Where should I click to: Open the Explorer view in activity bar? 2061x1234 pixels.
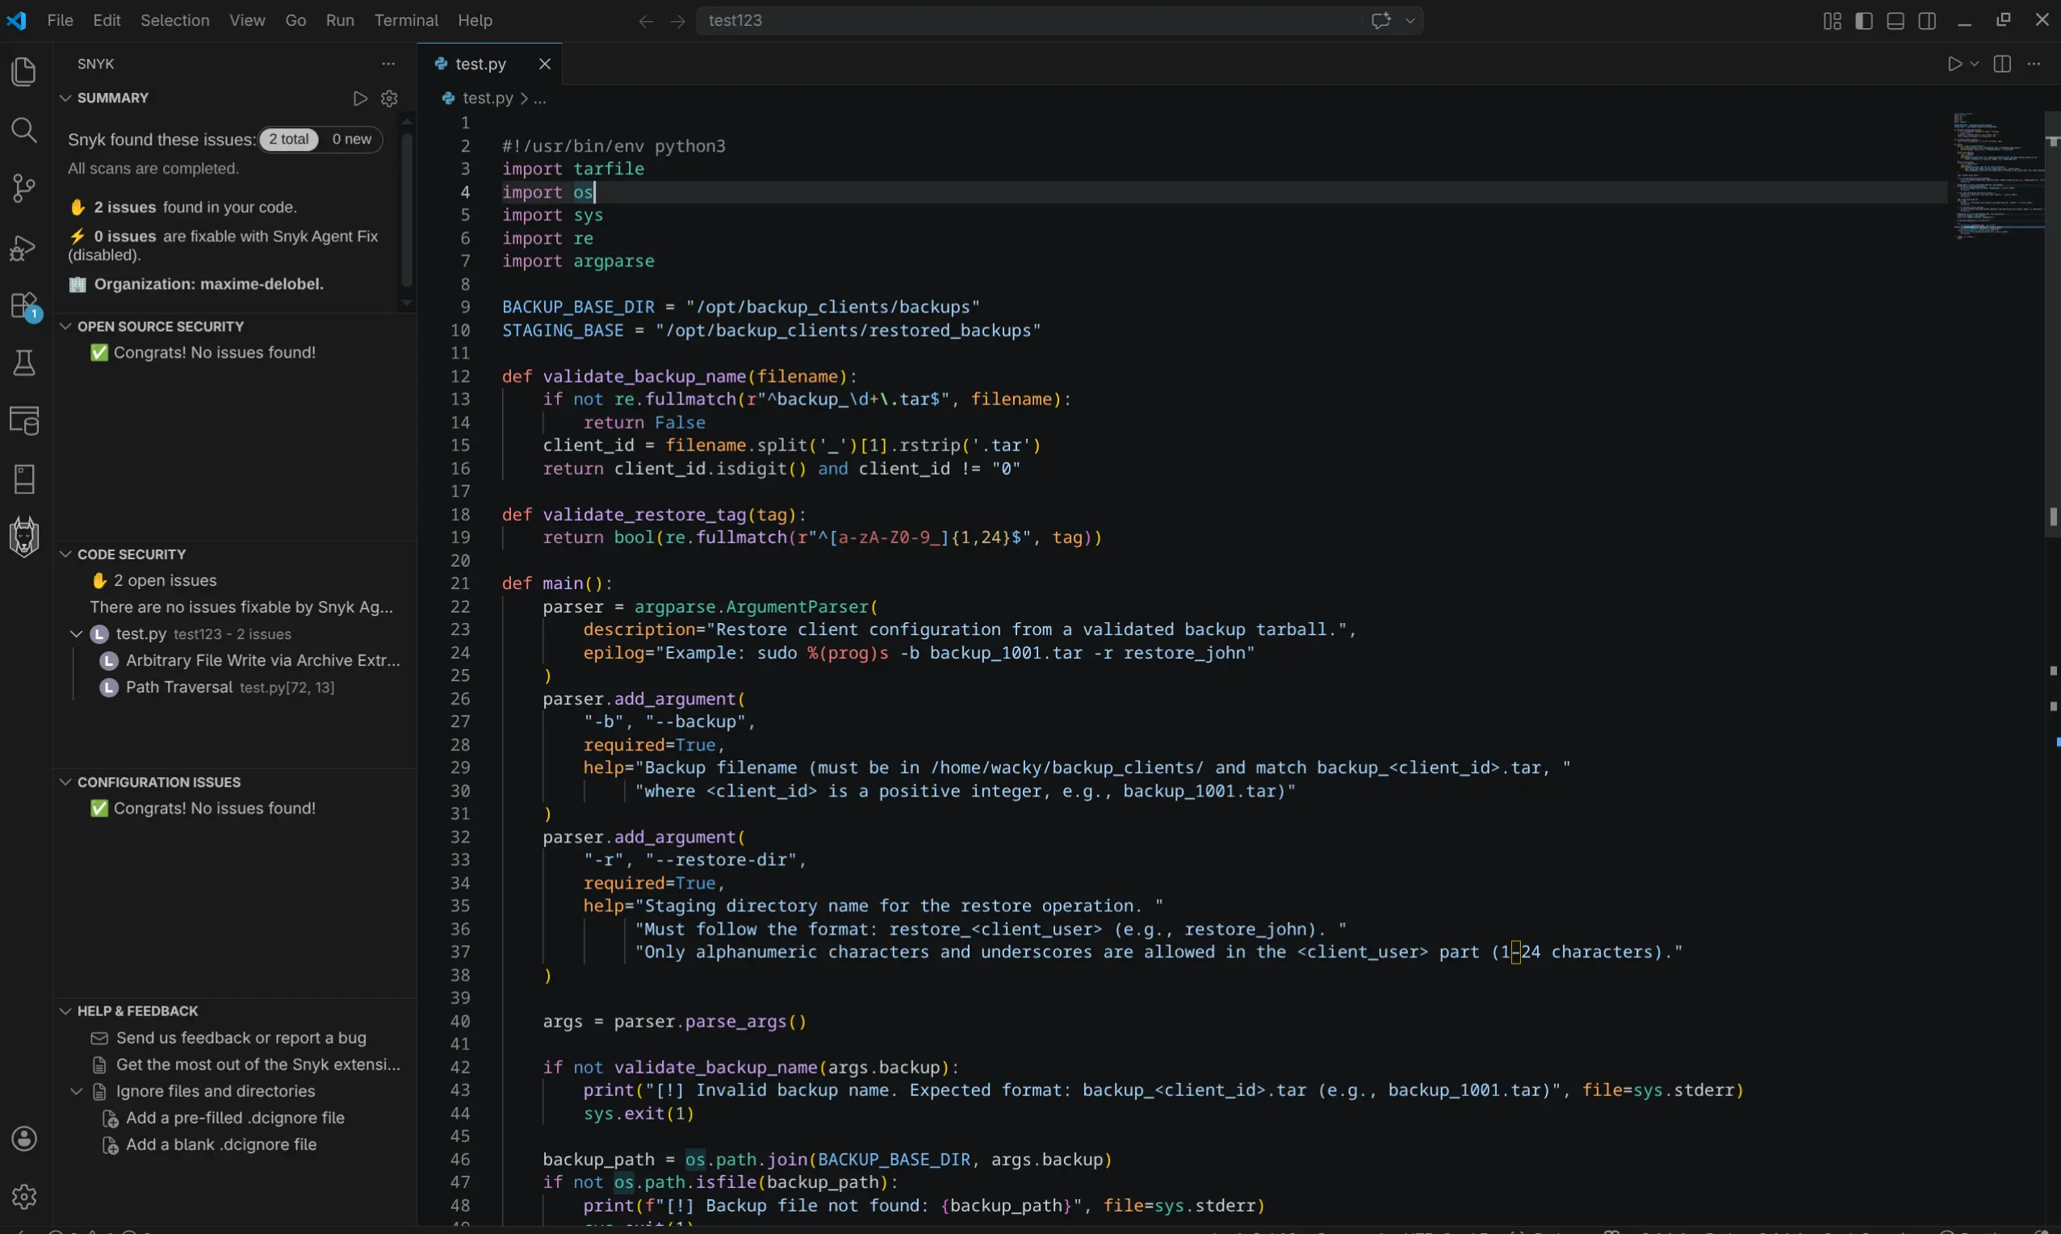pos(24,73)
